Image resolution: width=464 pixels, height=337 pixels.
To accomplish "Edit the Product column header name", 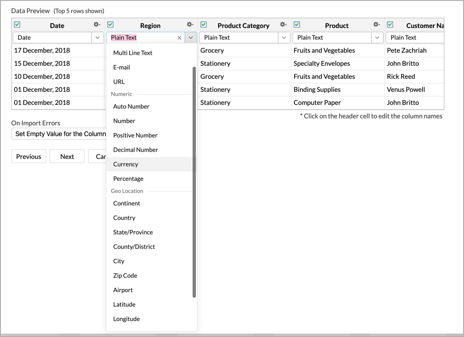I will [337, 26].
